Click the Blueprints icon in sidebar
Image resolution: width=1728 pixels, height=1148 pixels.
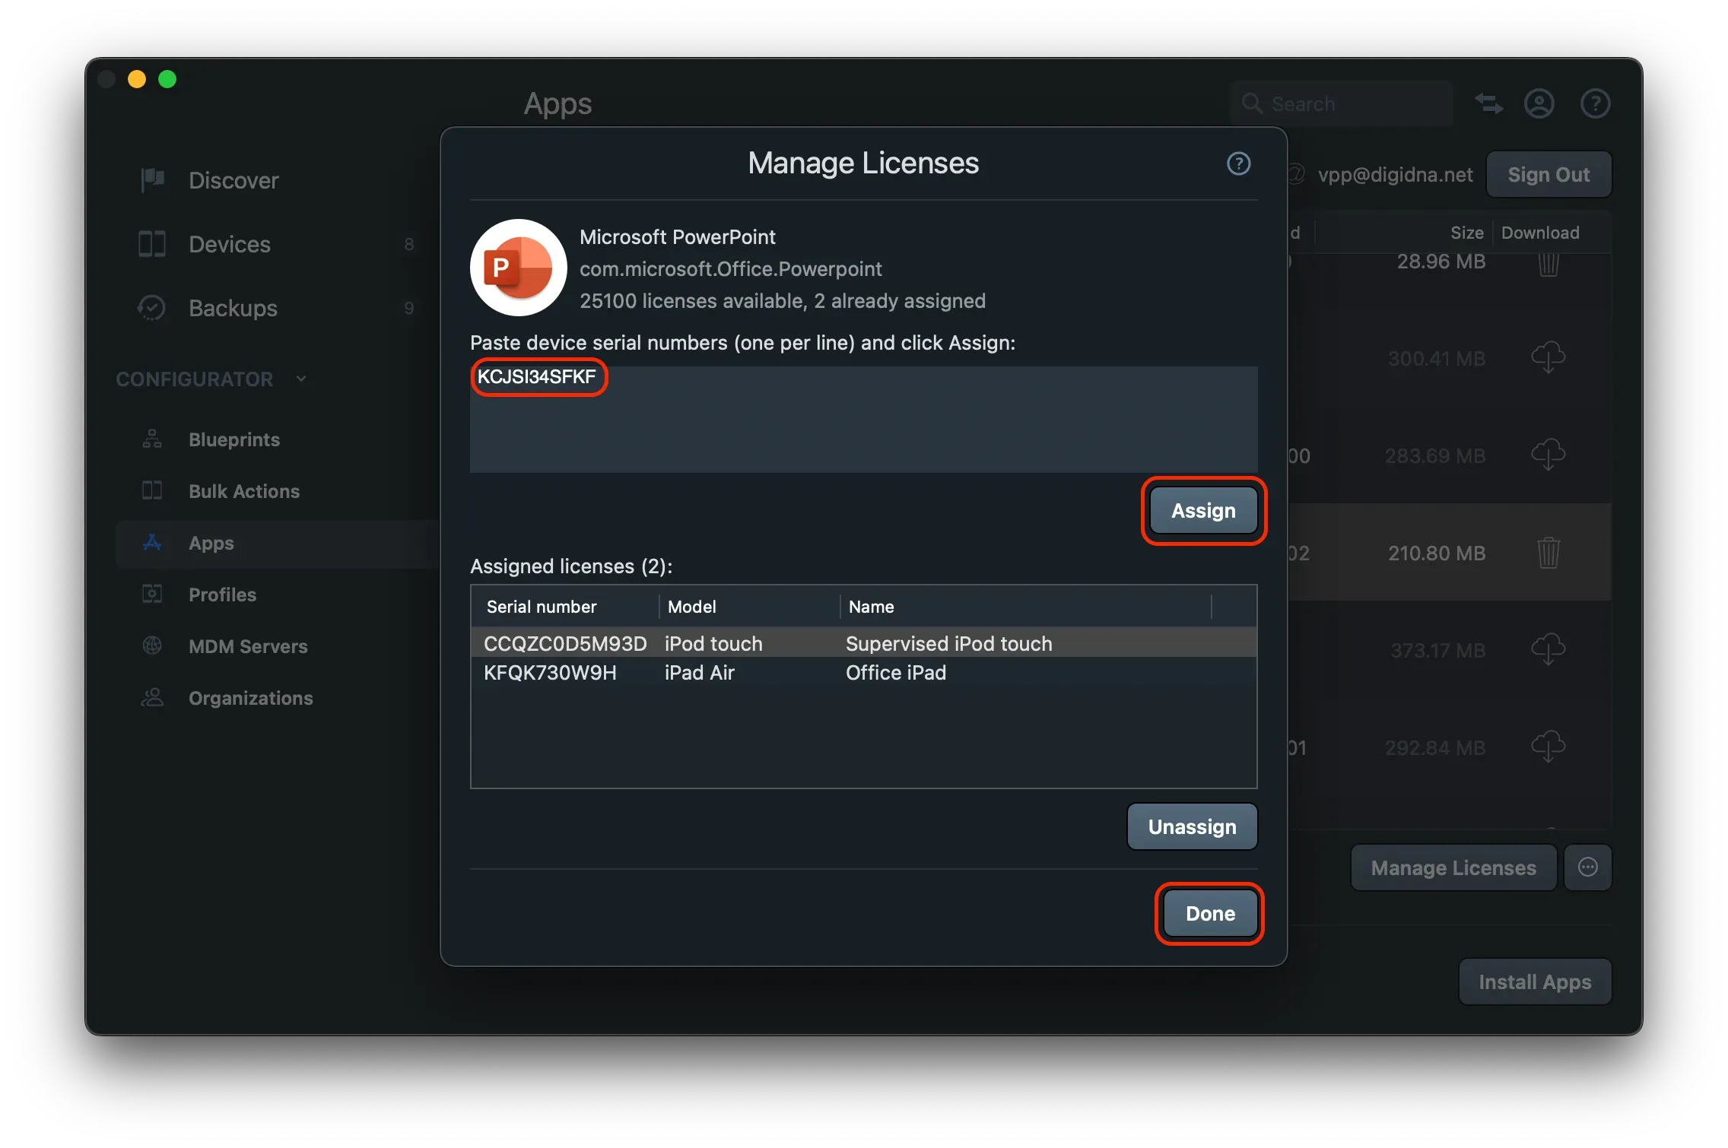click(x=152, y=439)
